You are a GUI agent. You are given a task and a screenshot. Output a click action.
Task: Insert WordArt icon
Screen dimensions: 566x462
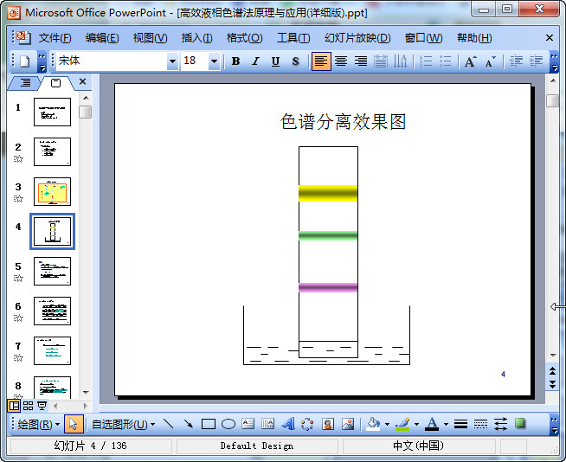(x=288, y=424)
